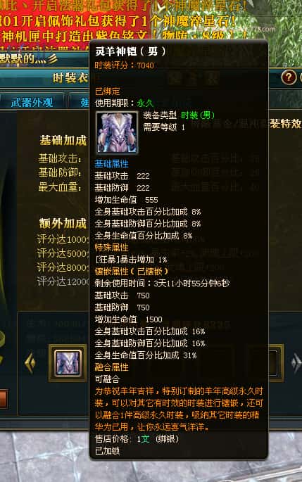
Task: Switch to the 武器外观 tab
Action: click(x=32, y=102)
